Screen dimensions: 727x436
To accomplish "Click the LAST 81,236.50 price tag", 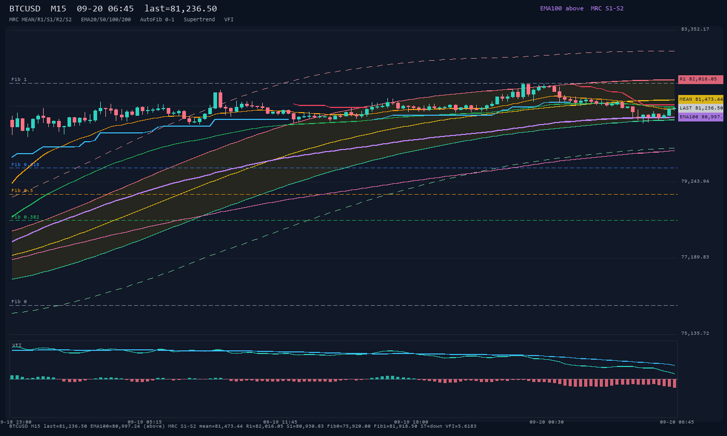I will coord(701,108).
